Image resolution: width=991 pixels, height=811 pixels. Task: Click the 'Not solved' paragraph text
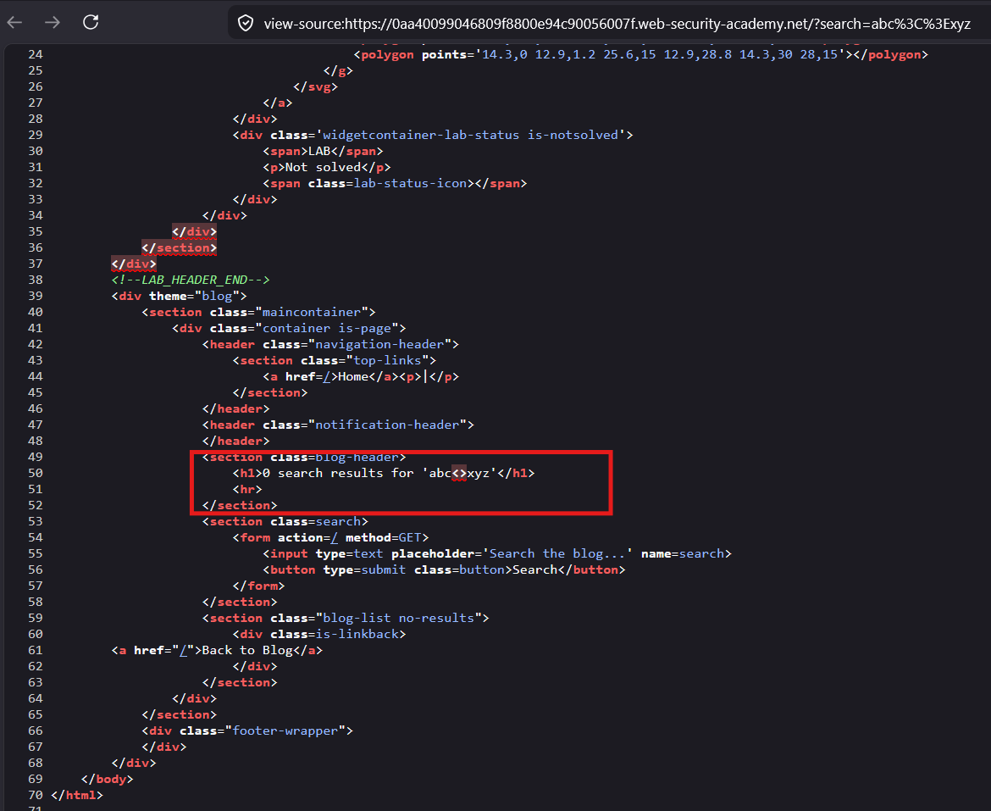pyautogui.click(x=323, y=168)
